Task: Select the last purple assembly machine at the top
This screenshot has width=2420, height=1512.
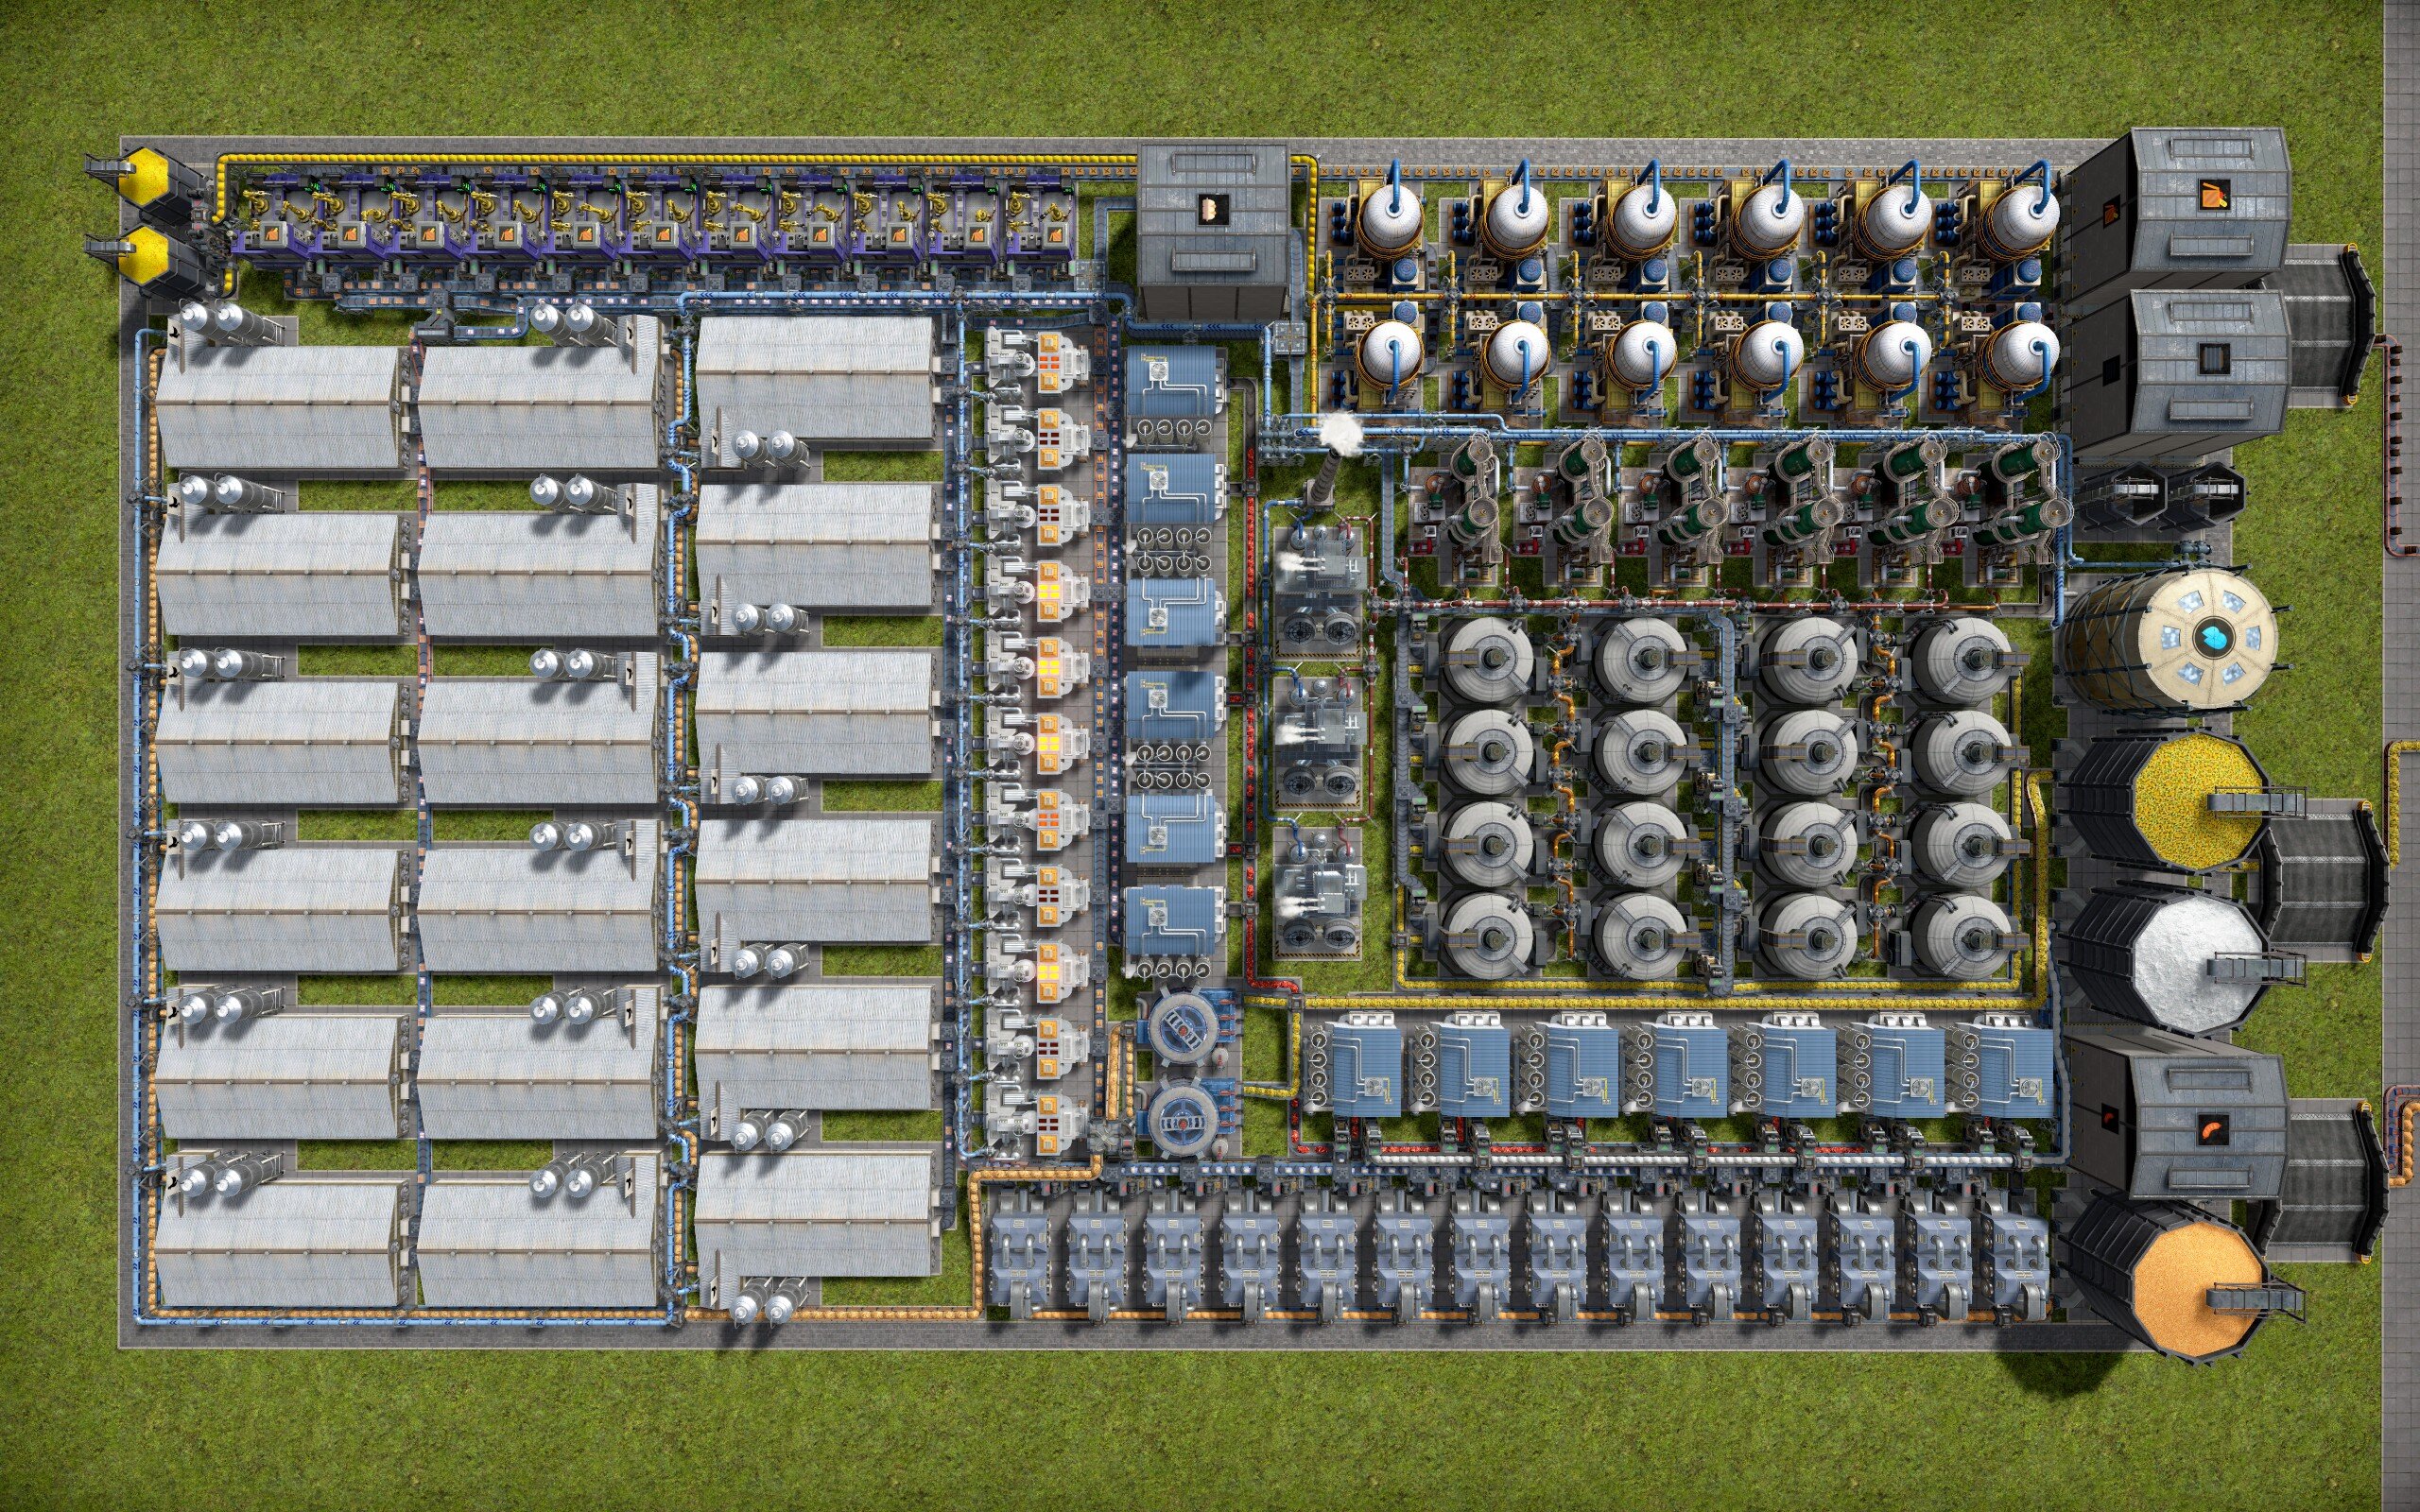Action: tap(1040, 222)
